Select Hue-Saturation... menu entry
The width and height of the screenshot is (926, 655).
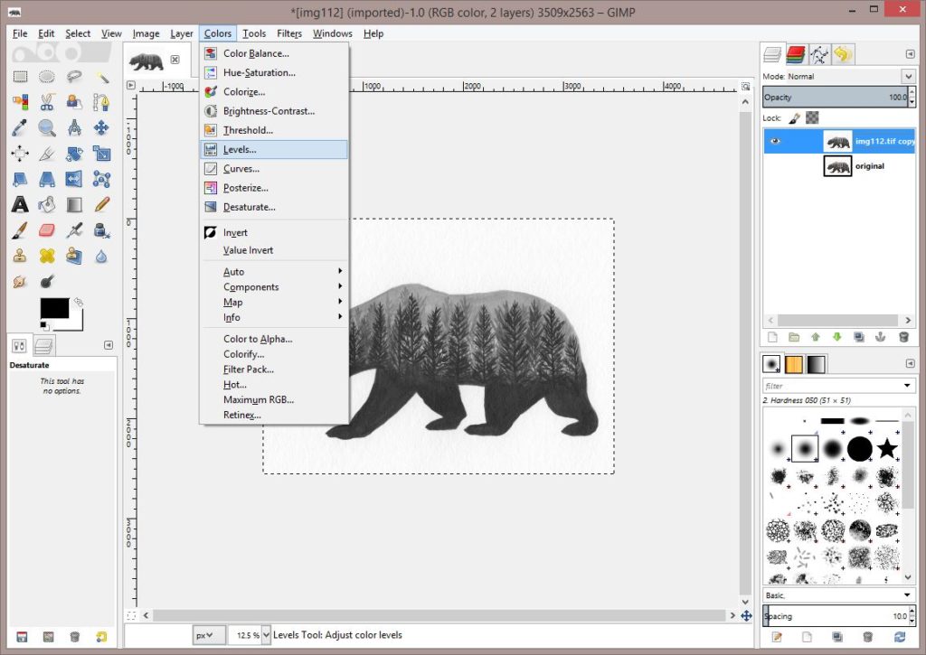coord(274,72)
